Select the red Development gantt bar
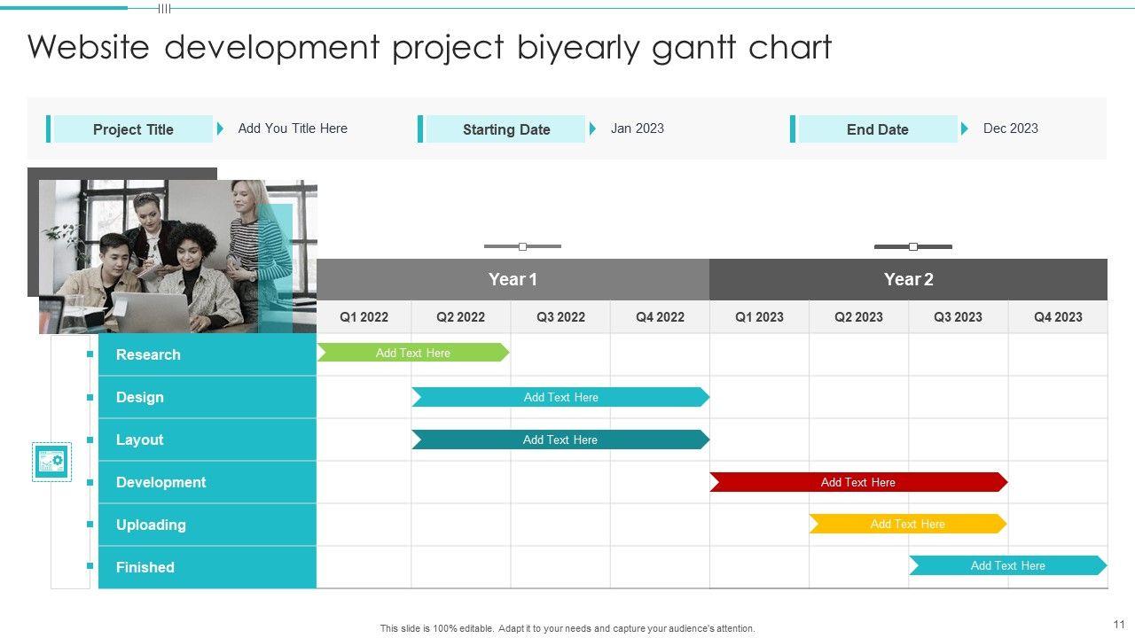1135x638 pixels. pos(858,482)
